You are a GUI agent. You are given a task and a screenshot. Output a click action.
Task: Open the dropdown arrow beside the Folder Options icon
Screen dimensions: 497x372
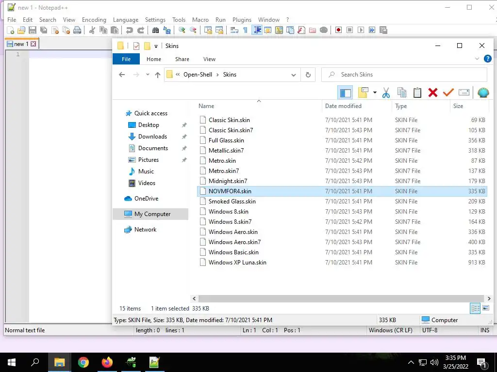pos(375,93)
